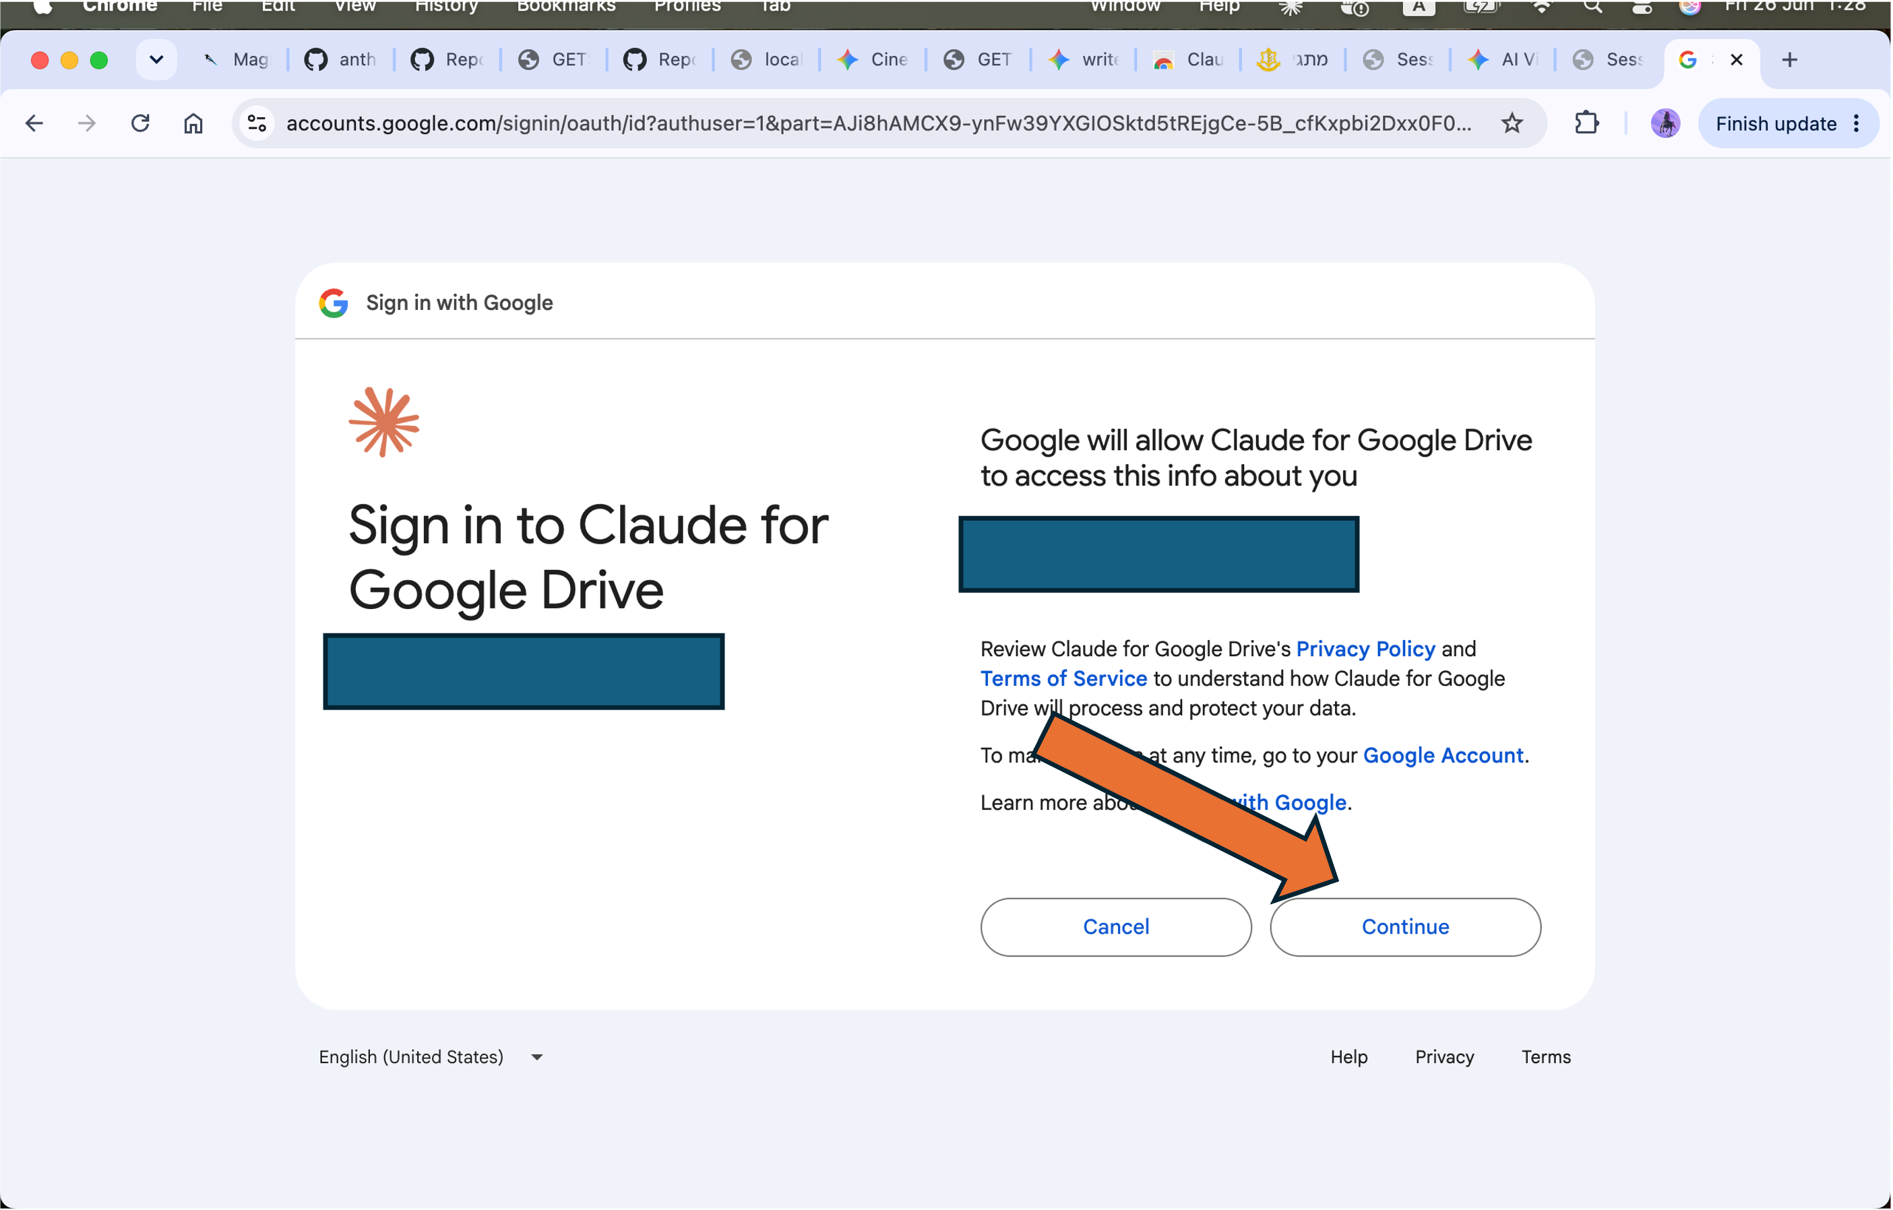Click the "Sign in to Claude for Google Drive" heading

click(x=588, y=557)
